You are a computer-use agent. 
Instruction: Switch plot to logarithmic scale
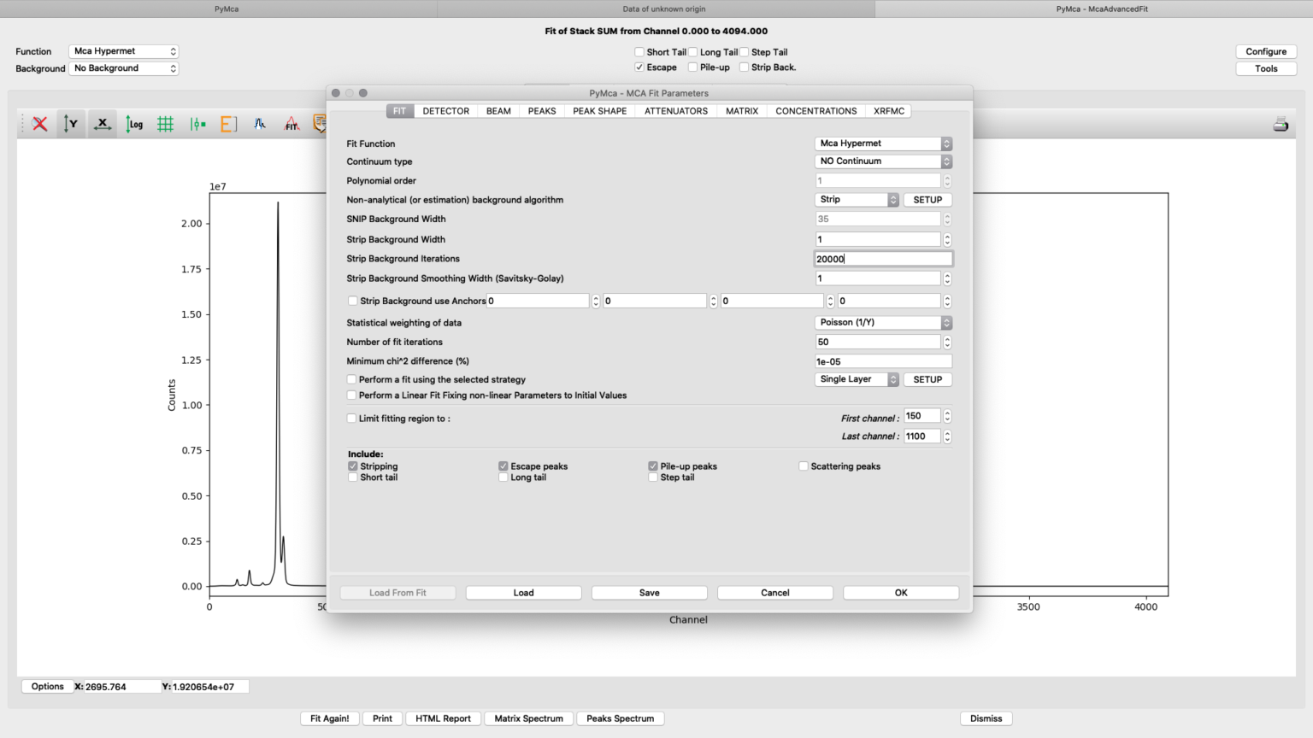click(x=133, y=124)
